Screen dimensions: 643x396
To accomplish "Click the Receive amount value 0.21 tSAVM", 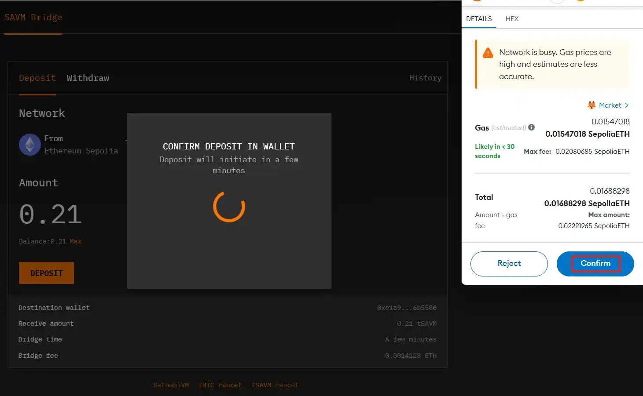I will [417, 323].
